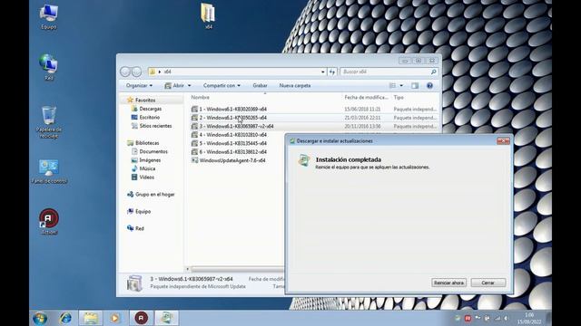Open the Documentos library
This screenshot has height=326, width=581.
pos(149,151)
